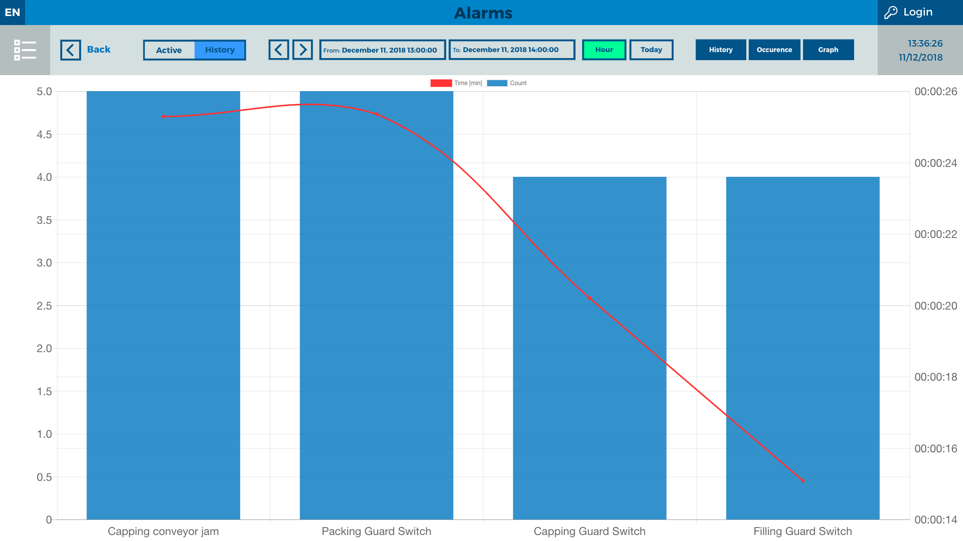Select the History alarms toggle

click(220, 50)
